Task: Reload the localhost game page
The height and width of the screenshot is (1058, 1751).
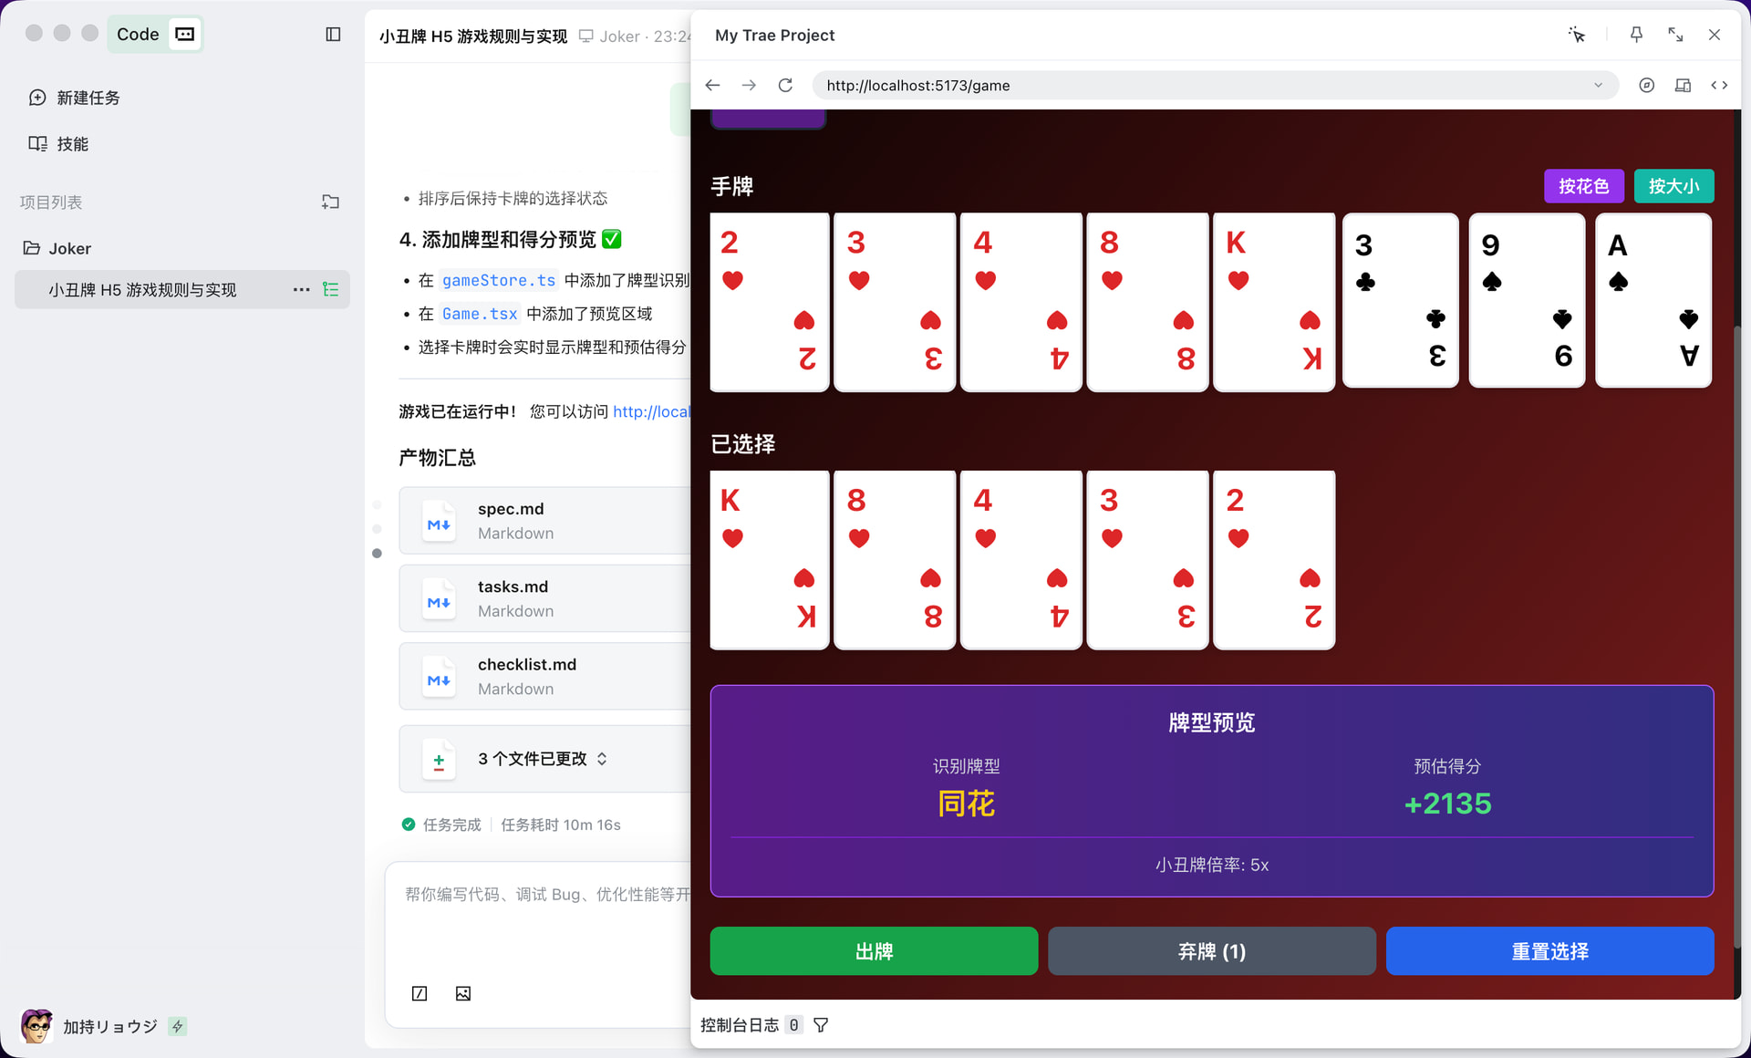Action: click(785, 85)
